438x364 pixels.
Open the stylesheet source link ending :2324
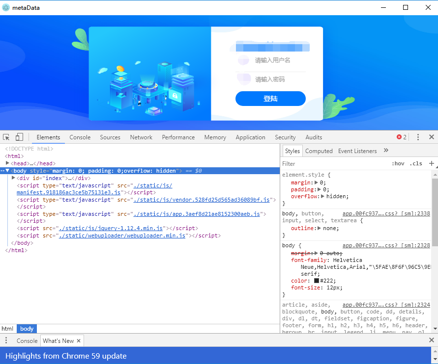[386, 305]
